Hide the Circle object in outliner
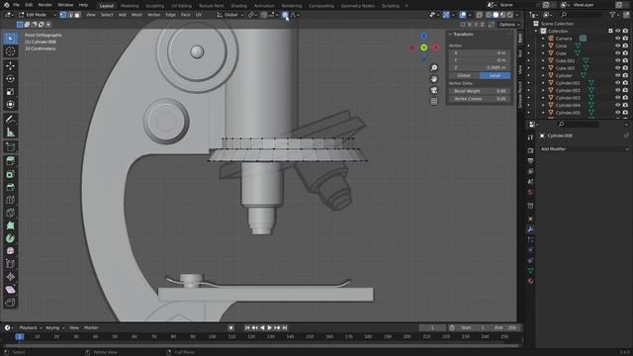633x356 pixels. coord(617,45)
